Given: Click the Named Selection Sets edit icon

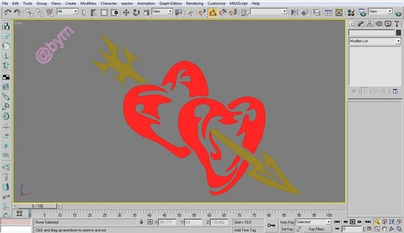Looking at the screenshot, I should 245,13.
